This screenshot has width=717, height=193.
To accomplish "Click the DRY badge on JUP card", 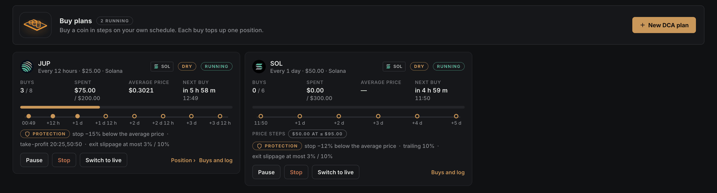I will (187, 67).
